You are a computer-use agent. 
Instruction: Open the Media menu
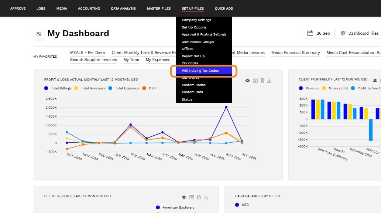tap(62, 9)
